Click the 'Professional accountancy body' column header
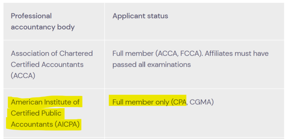Screen dimensions: 288x139 pos(43,22)
